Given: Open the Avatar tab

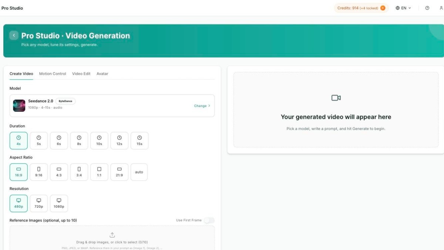Looking at the screenshot, I should pyautogui.click(x=102, y=74).
